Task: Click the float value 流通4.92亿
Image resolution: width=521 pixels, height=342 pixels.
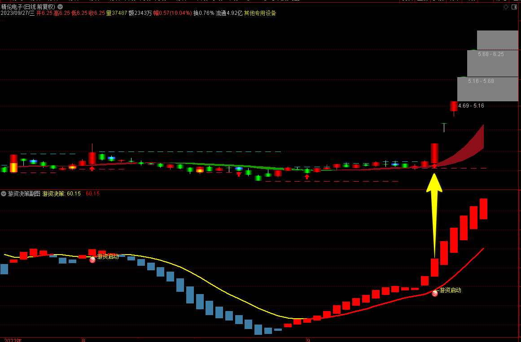Action: (x=229, y=13)
